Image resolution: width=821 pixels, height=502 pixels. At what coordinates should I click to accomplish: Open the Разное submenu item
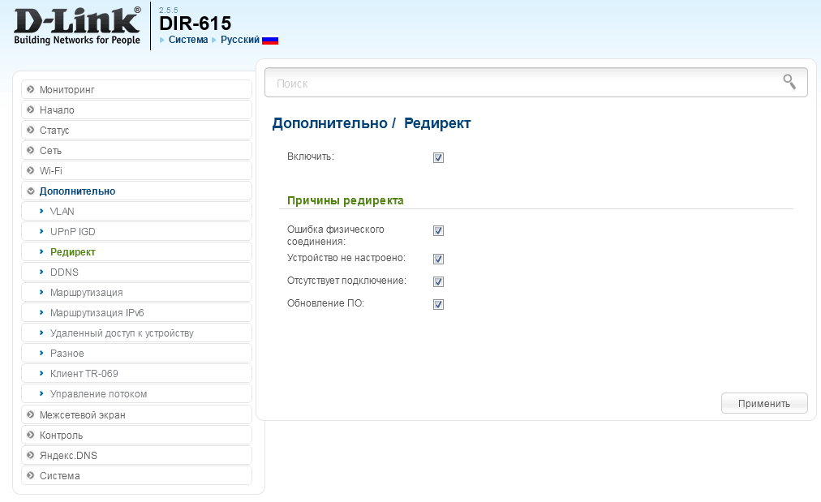pyautogui.click(x=136, y=354)
